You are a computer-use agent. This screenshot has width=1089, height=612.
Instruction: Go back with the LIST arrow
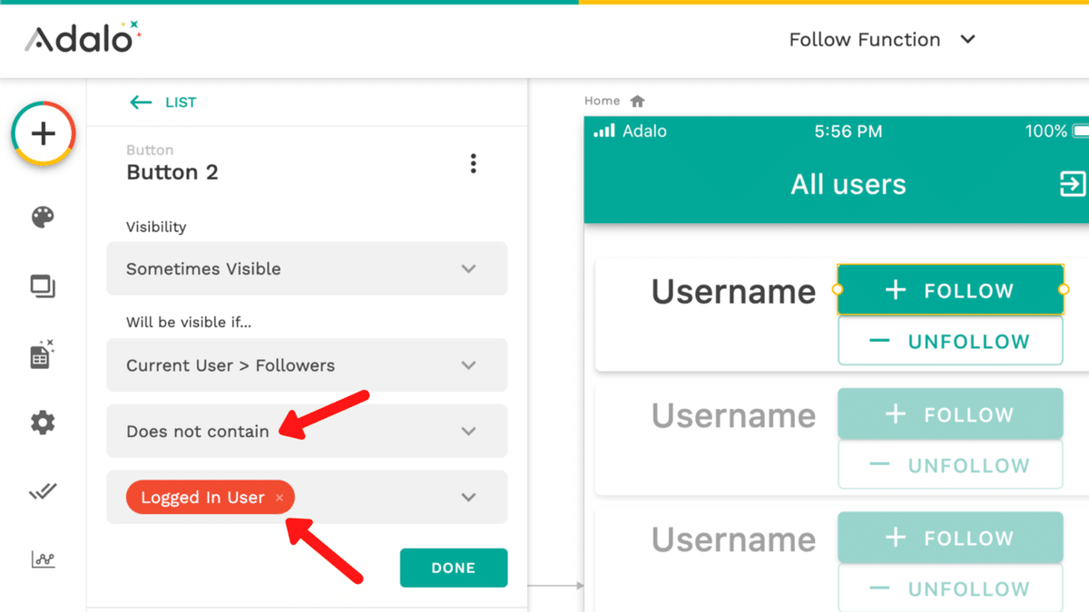click(x=141, y=102)
